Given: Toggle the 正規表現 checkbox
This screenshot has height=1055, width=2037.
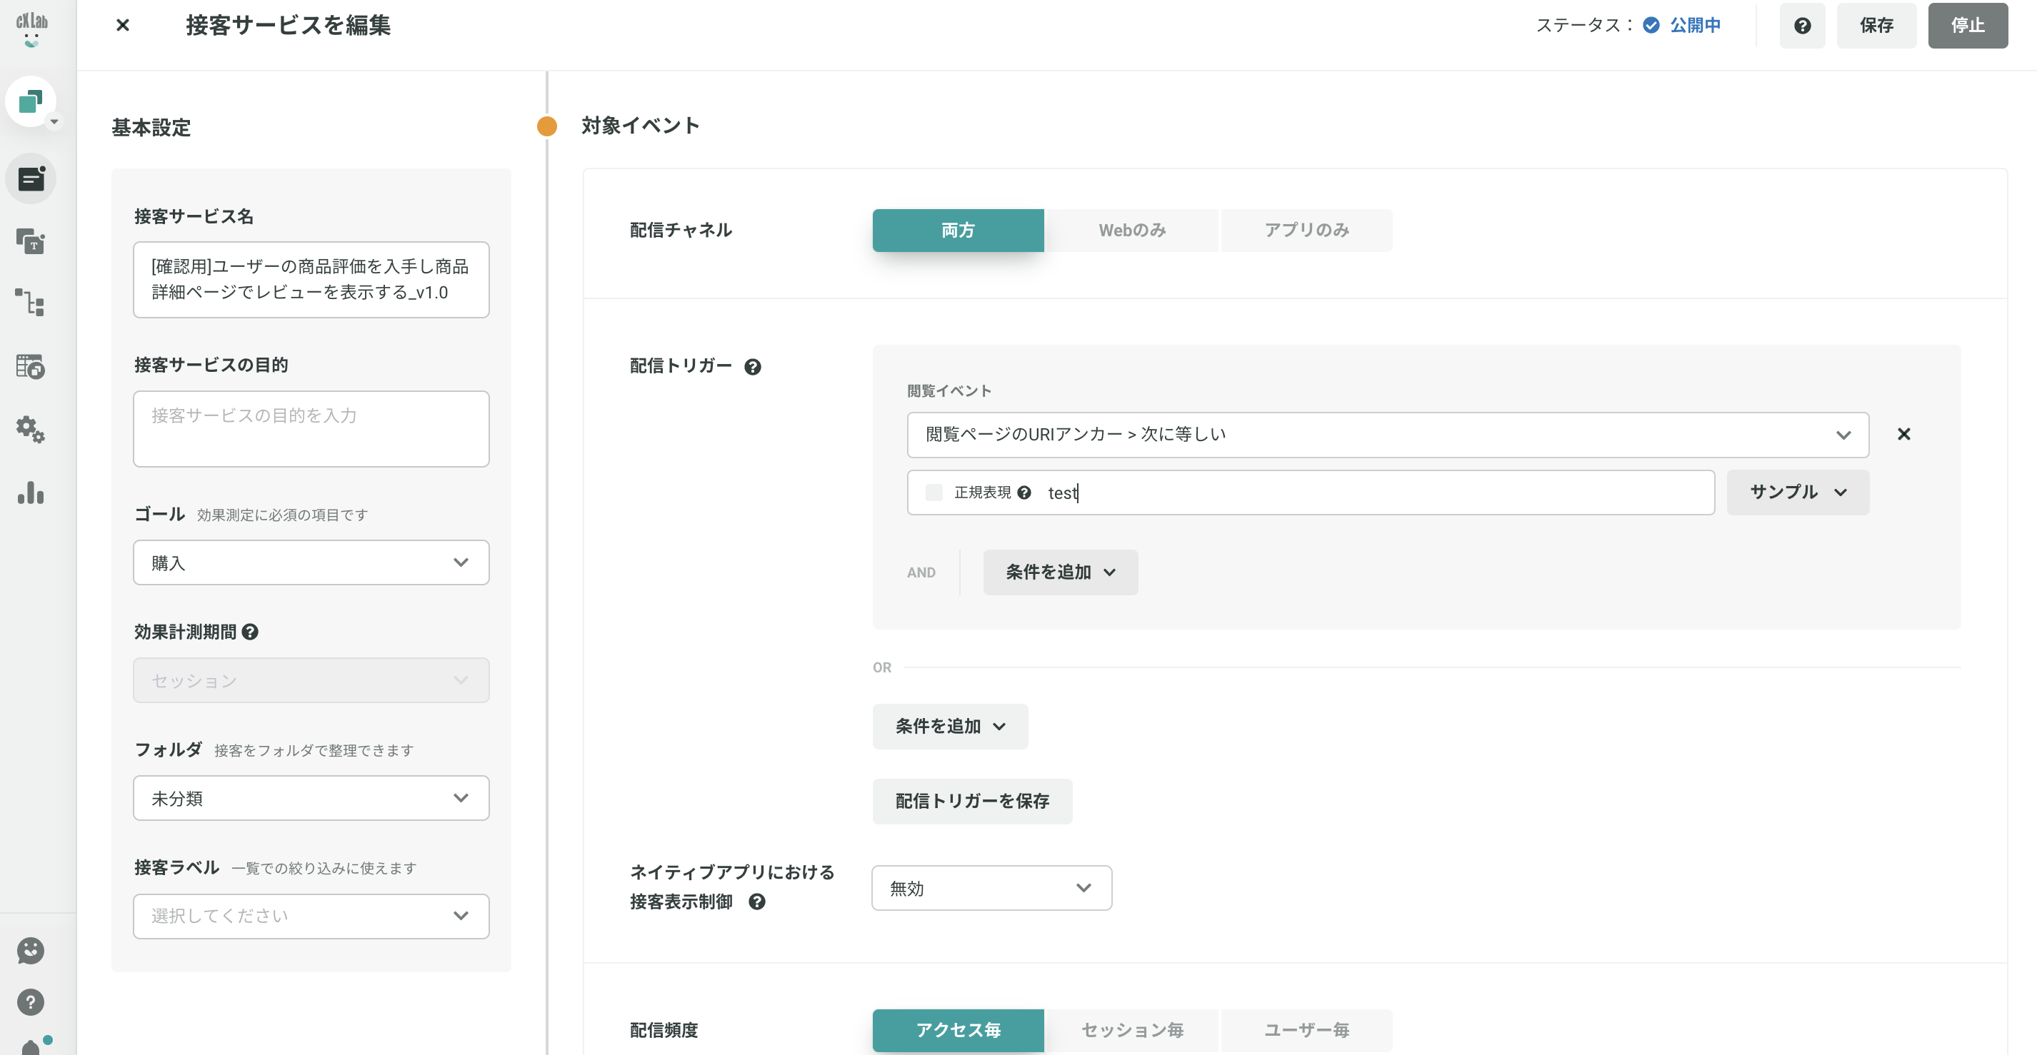Looking at the screenshot, I should click(x=934, y=493).
